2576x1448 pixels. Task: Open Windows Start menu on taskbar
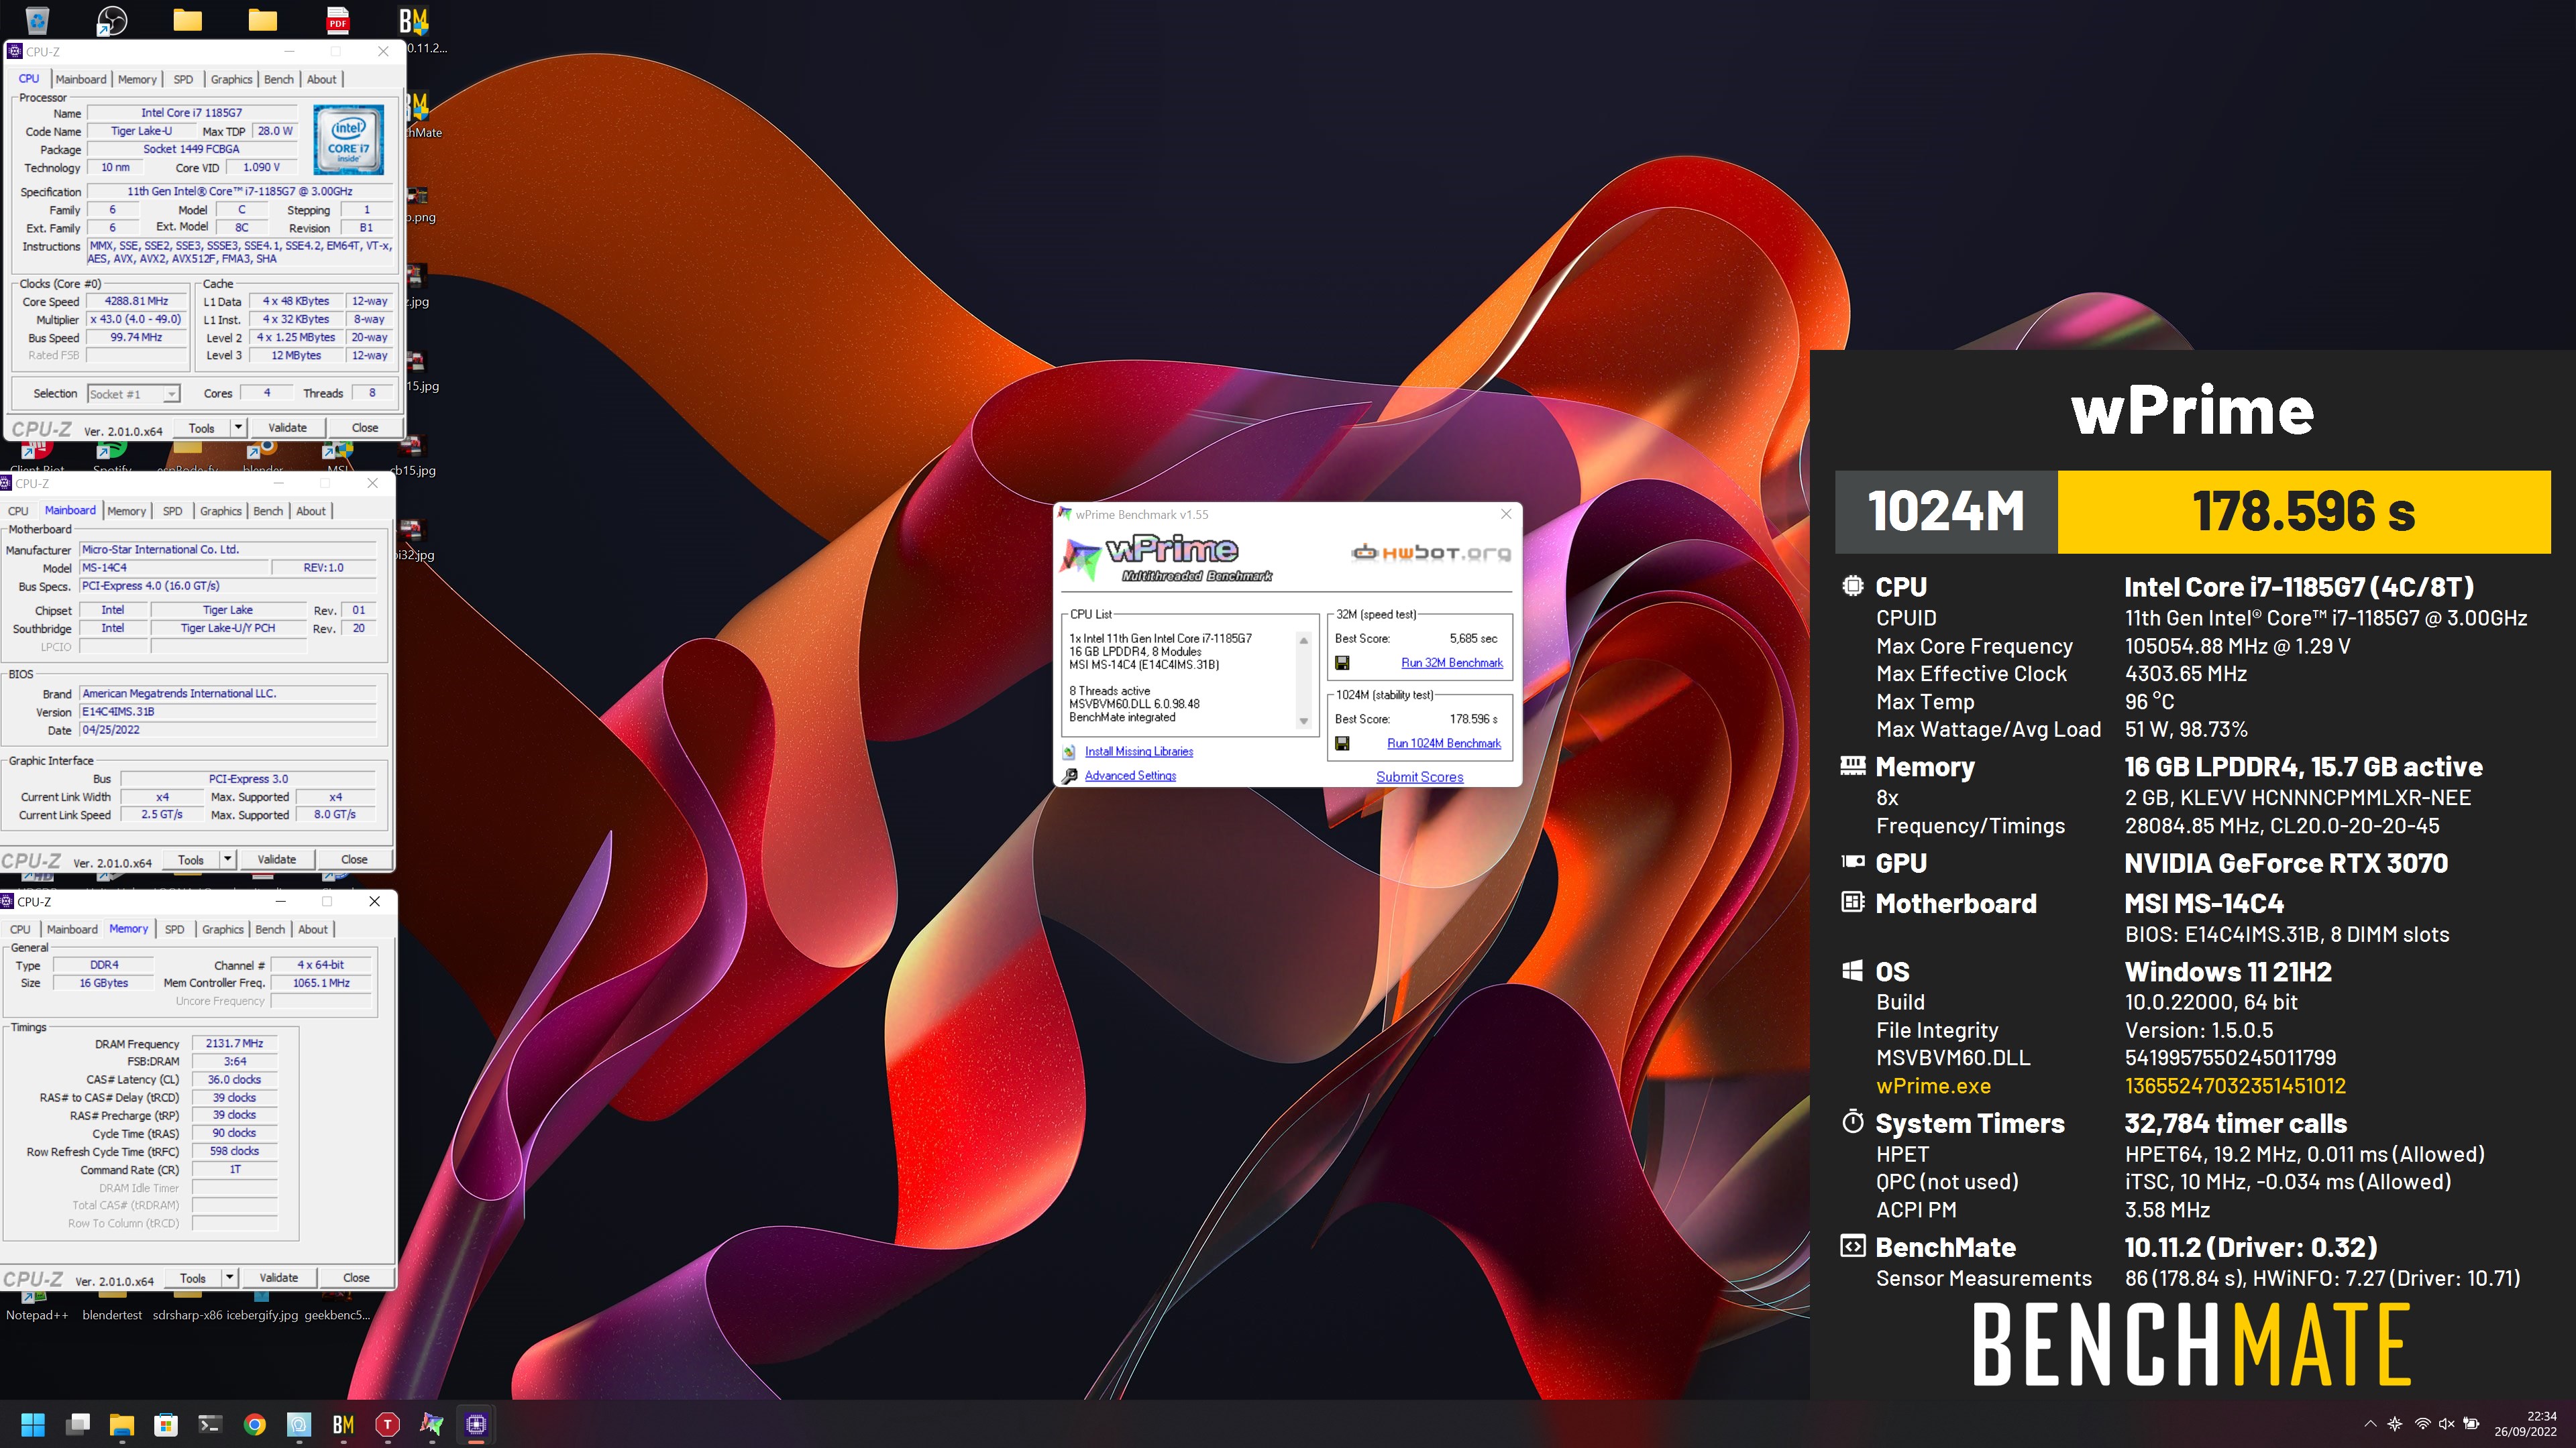tap(33, 1424)
